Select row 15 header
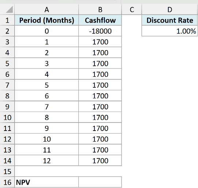The image size is (198, 188). click(7, 172)
